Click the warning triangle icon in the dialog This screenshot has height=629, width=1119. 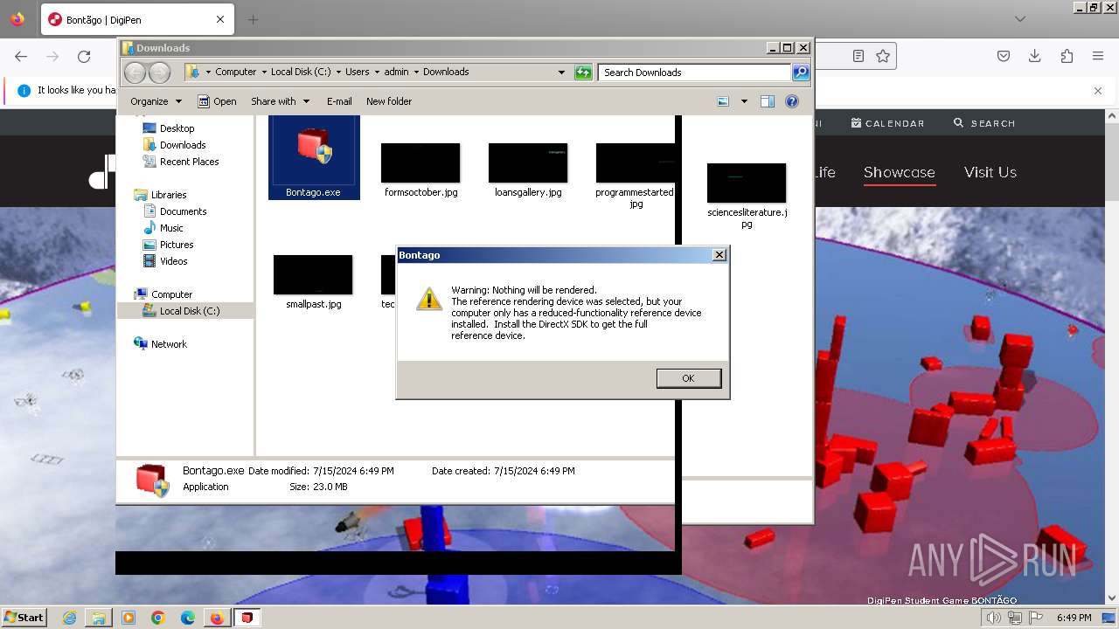tap(429, 299)
